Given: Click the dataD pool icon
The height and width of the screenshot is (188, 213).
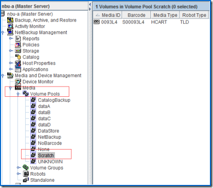Looking at the screenshot, I should pos(33,124).
